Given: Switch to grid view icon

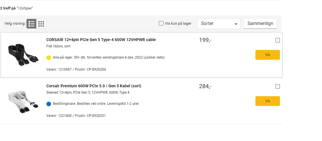Looking at the screenshot, I should click(41, 24).
